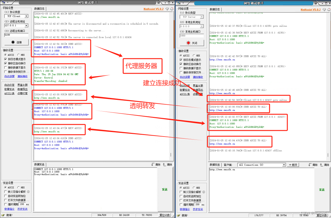The image size is (331, 218).
Task: Click the 200 ms period field in client window
Action: point(22,204)
